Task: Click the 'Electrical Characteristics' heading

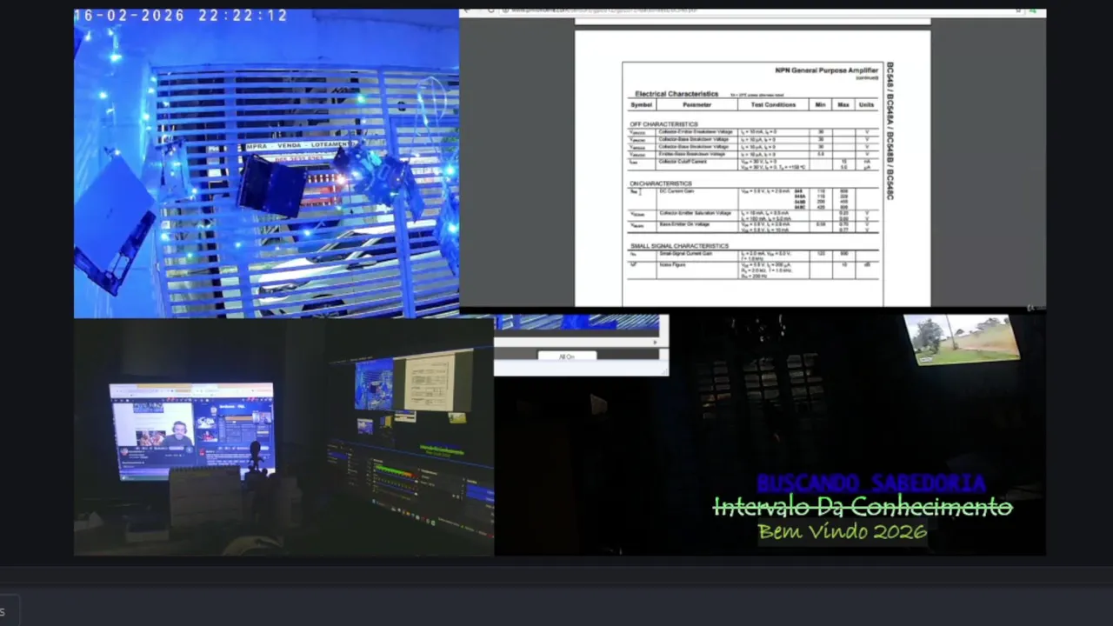Action: (x=676, y=93)
